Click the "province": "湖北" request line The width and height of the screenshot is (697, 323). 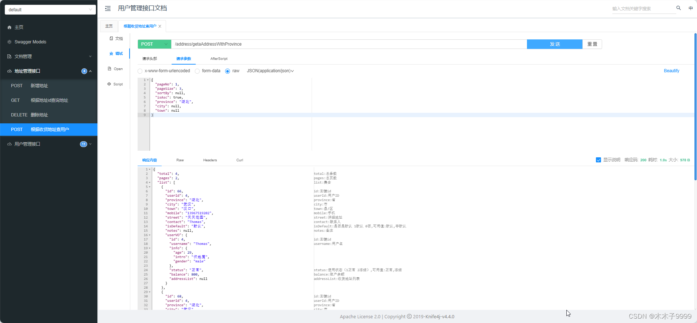click(x=174, y=102)
